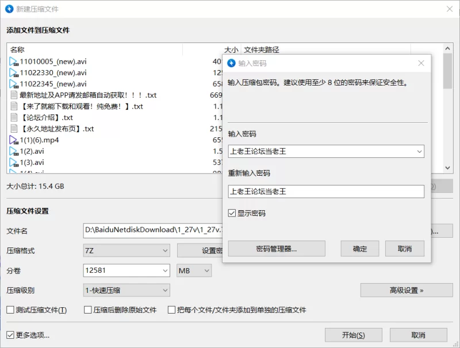
Task: Confirm password with 确定 button
Action: click(360, 249)
